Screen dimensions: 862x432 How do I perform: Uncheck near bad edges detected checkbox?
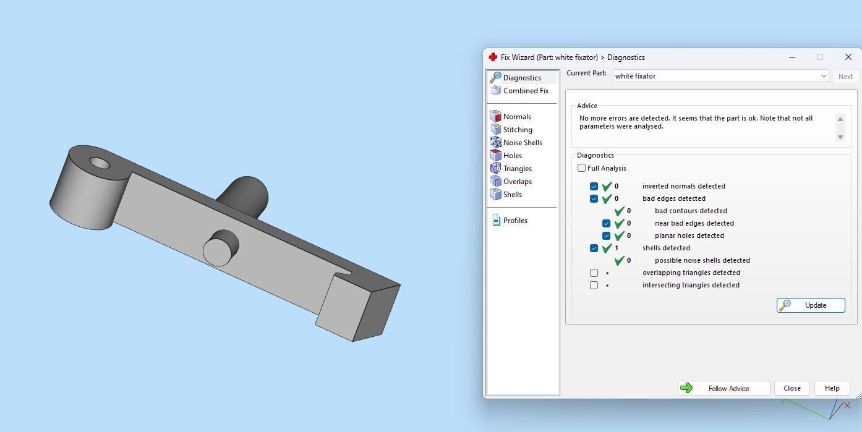(x=606, y=223)
